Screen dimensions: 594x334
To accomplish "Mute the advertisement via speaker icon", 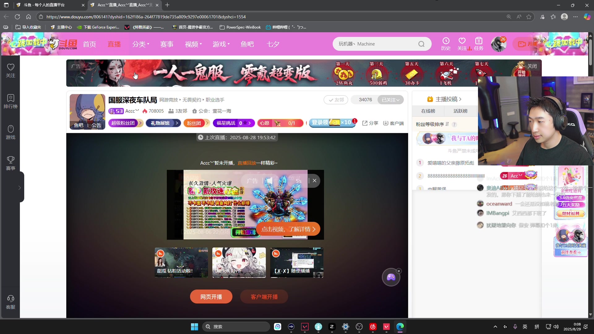I will coord(270,181).
